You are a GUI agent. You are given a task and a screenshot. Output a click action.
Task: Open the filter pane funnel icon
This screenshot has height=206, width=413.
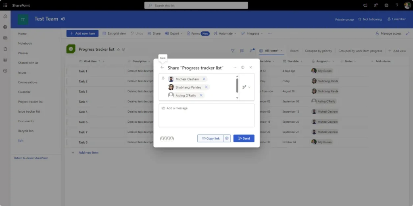(x=232, y=51)
